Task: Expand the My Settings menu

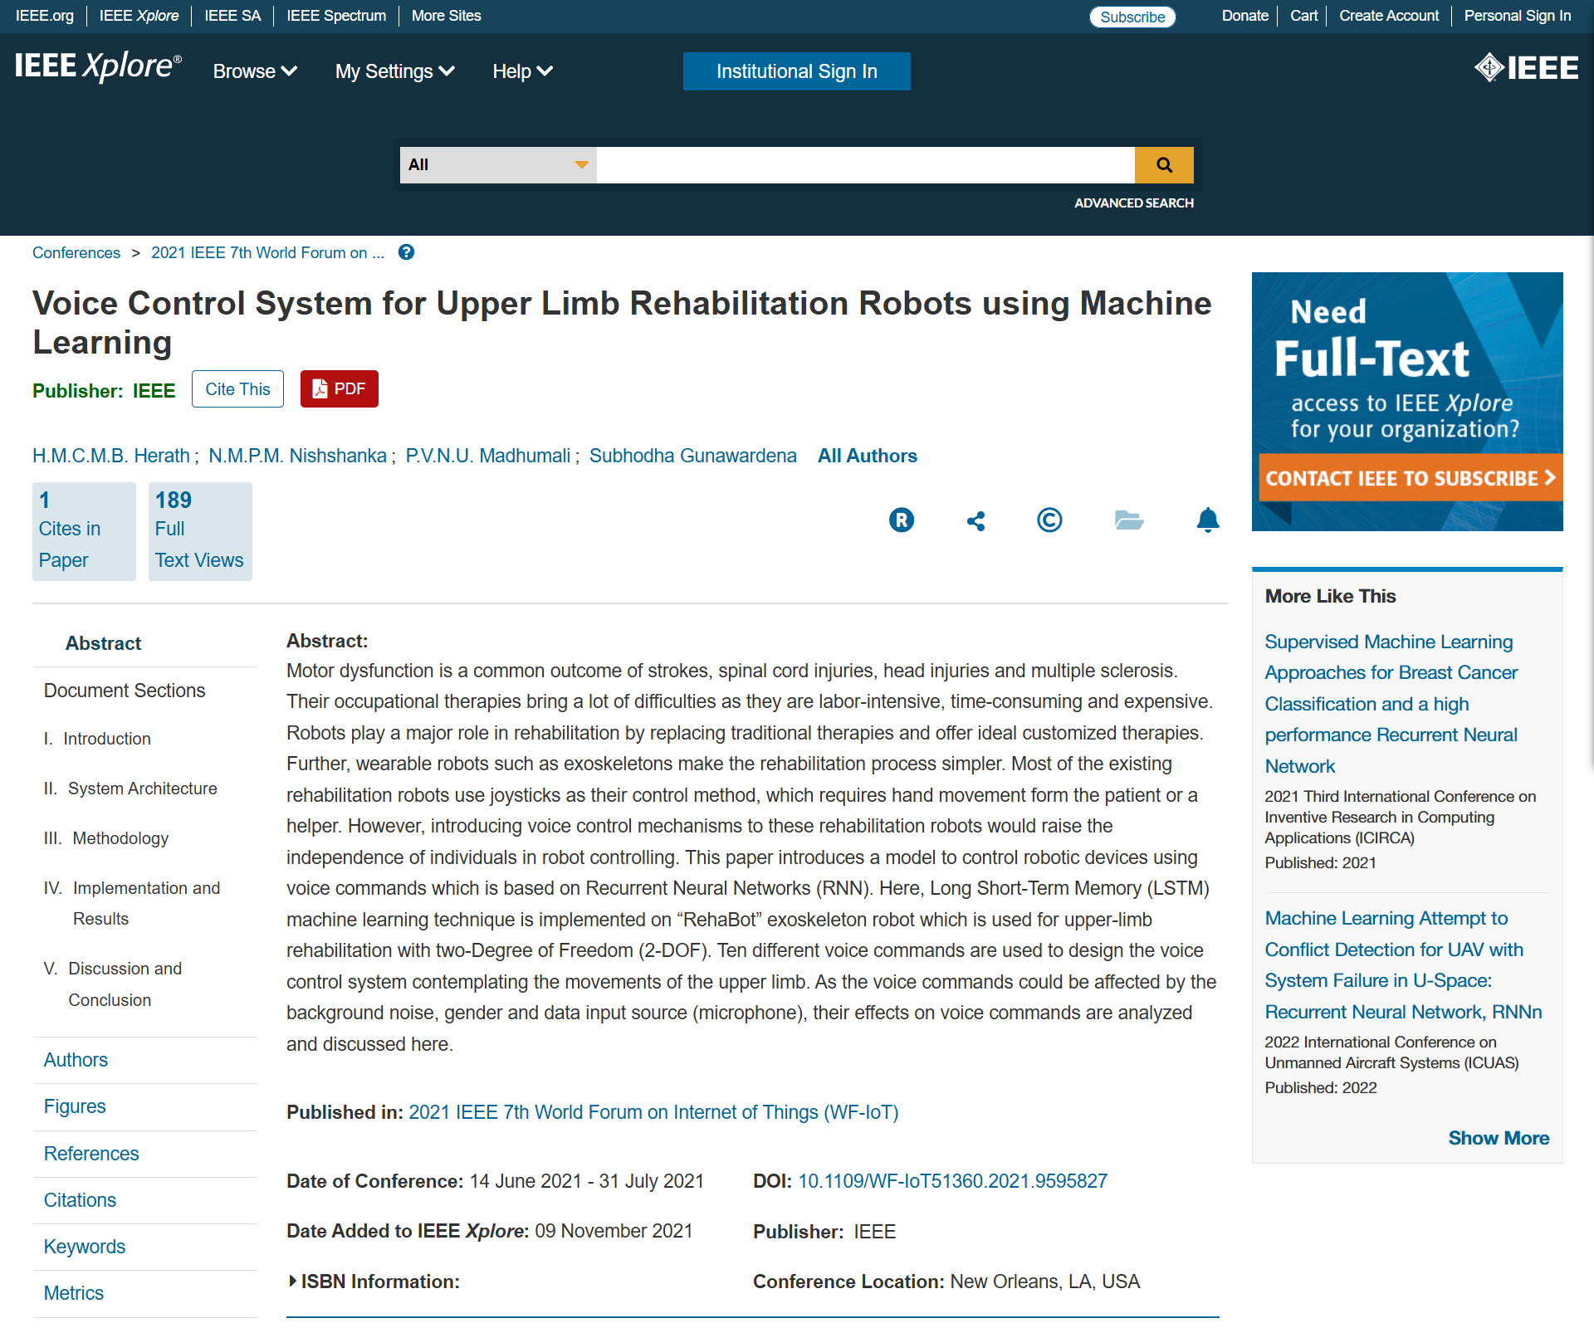Action: 394,71
